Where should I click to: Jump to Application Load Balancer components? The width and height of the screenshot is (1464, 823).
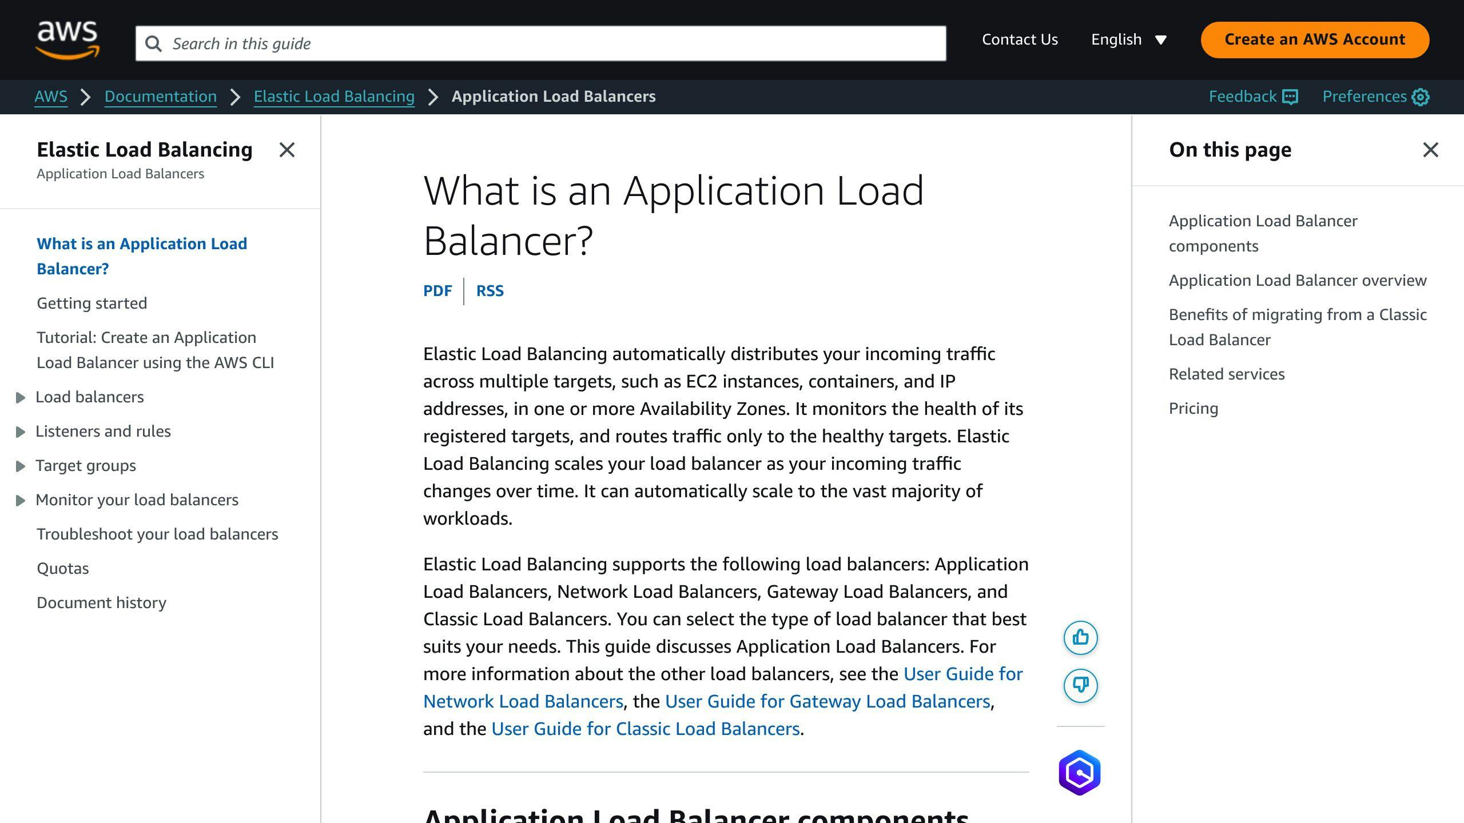(1263, 233)
